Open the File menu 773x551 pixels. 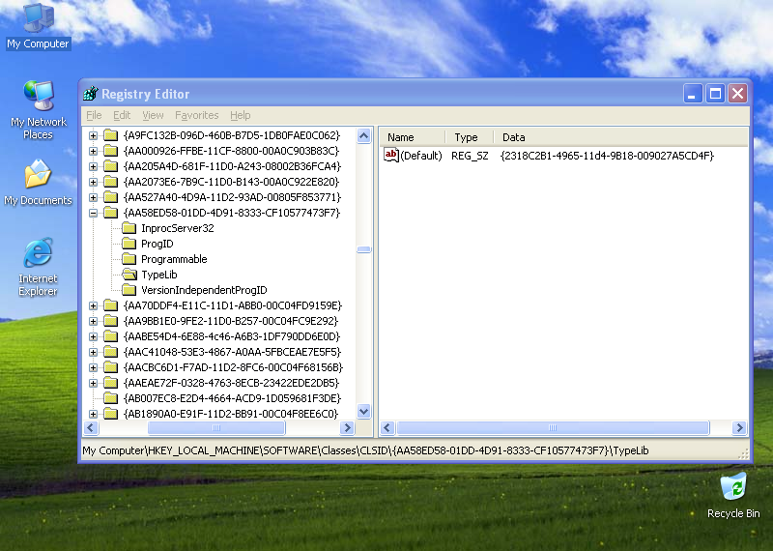pyautogui.click(x=94, y=115)
